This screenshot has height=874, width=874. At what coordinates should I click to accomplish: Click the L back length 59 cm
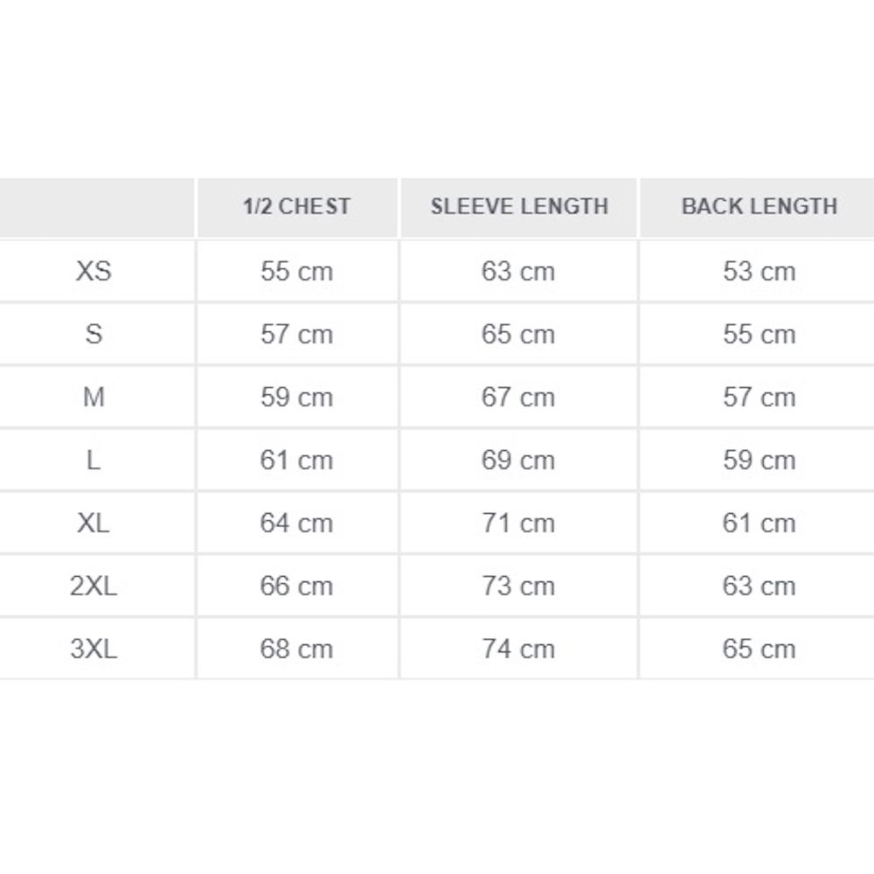(760, 460)
